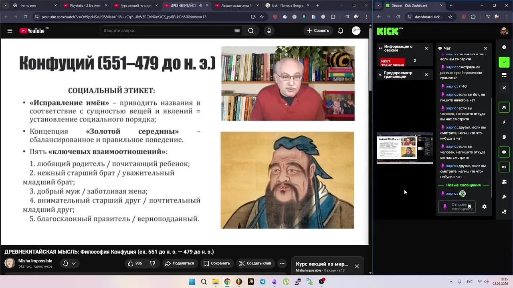The width and height of the screenshot is (513, 288).
Task: Click the Kick sidebar info icon
Action: (x=504, y=47)
